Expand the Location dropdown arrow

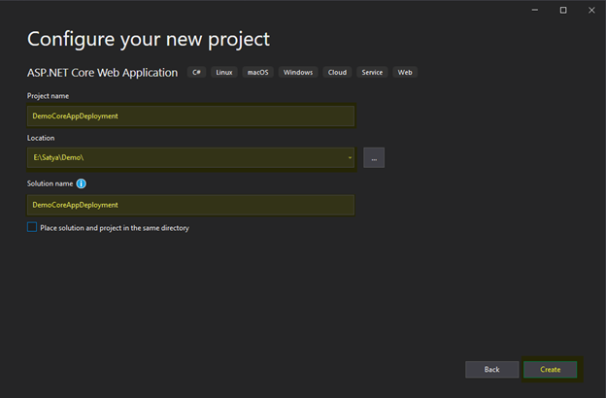click(x=349, y=157)
